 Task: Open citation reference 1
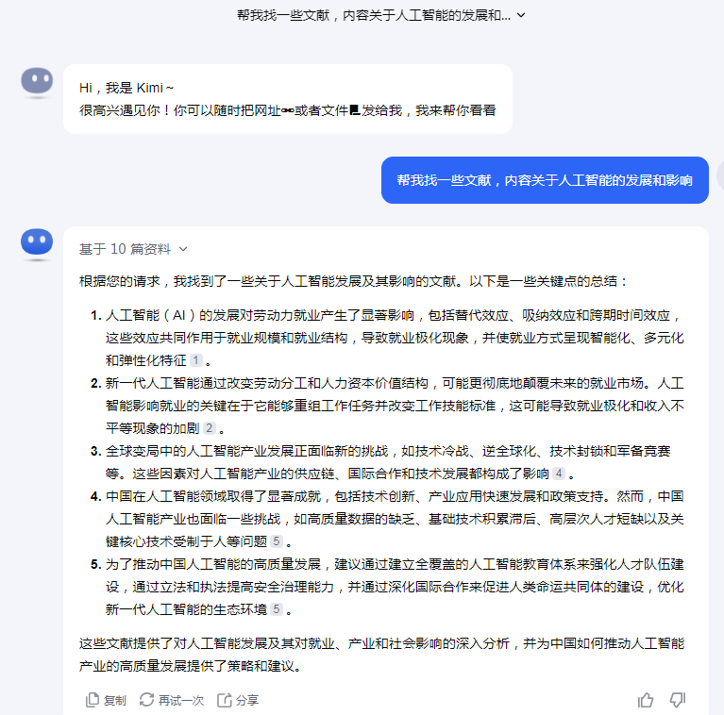196,360
